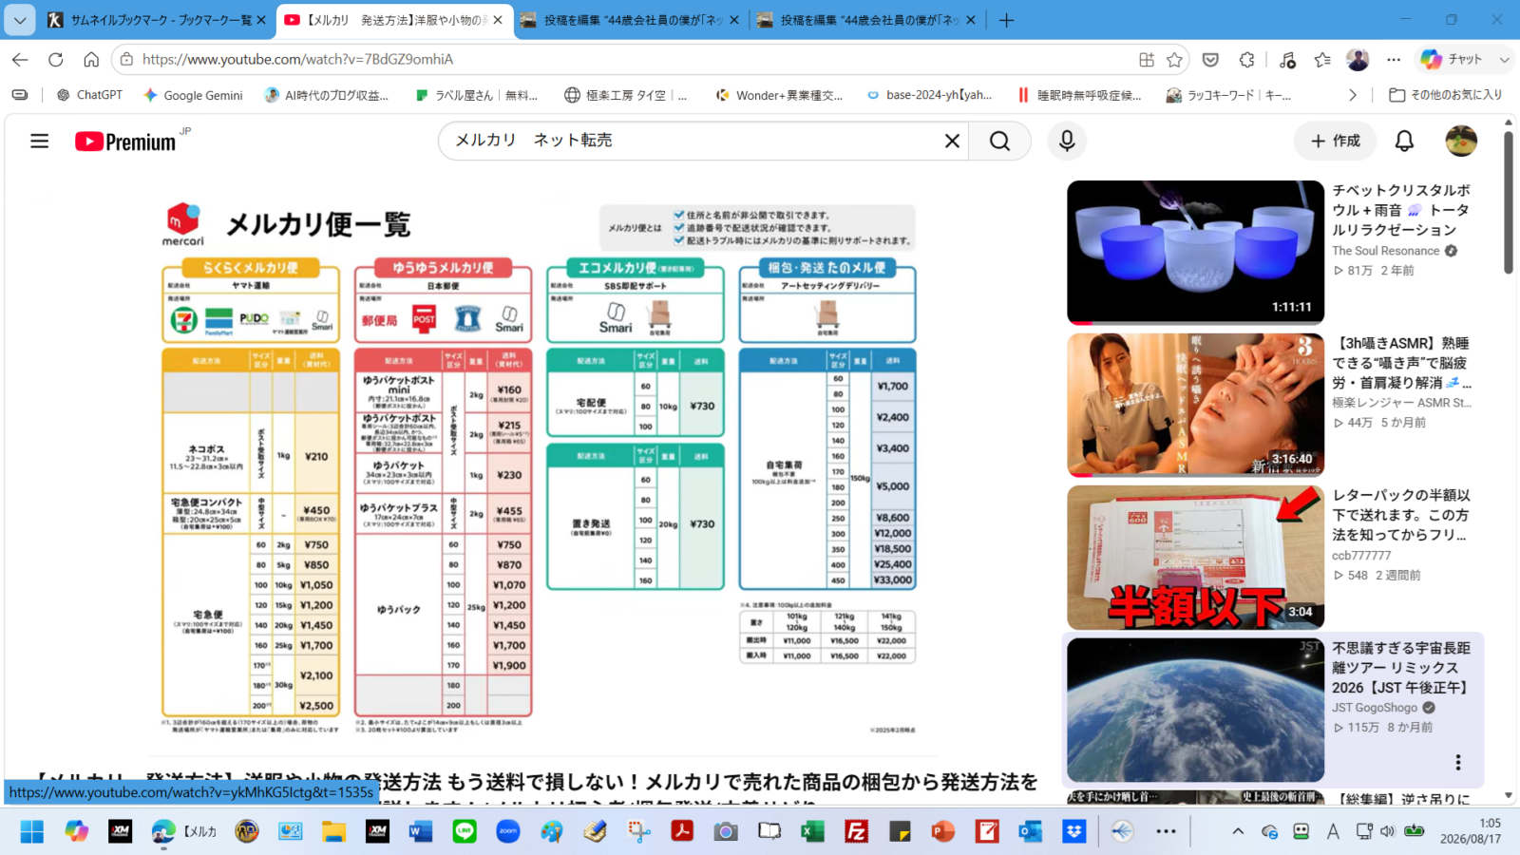Clear the YouTube search query
1520x855 pixels.
click(x=952, y=141)
